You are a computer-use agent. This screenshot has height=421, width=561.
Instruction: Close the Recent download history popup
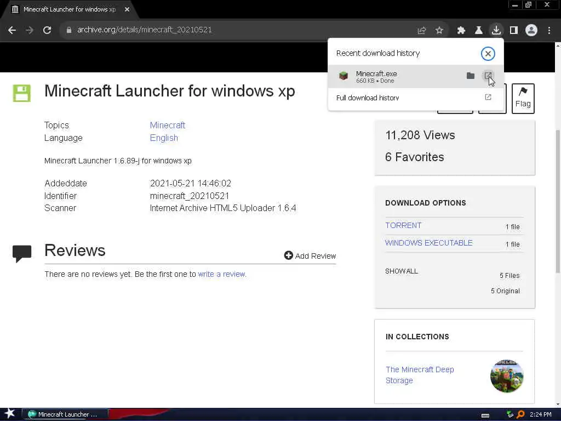(x=488, y=54)
